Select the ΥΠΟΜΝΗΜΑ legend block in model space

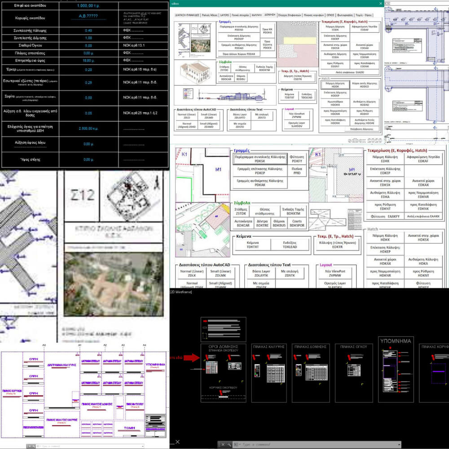396,370
